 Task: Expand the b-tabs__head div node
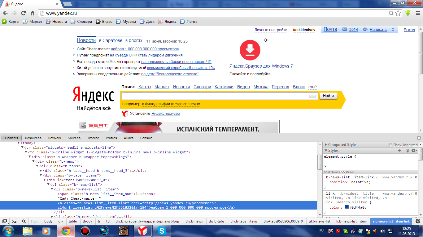click(41, 171)
